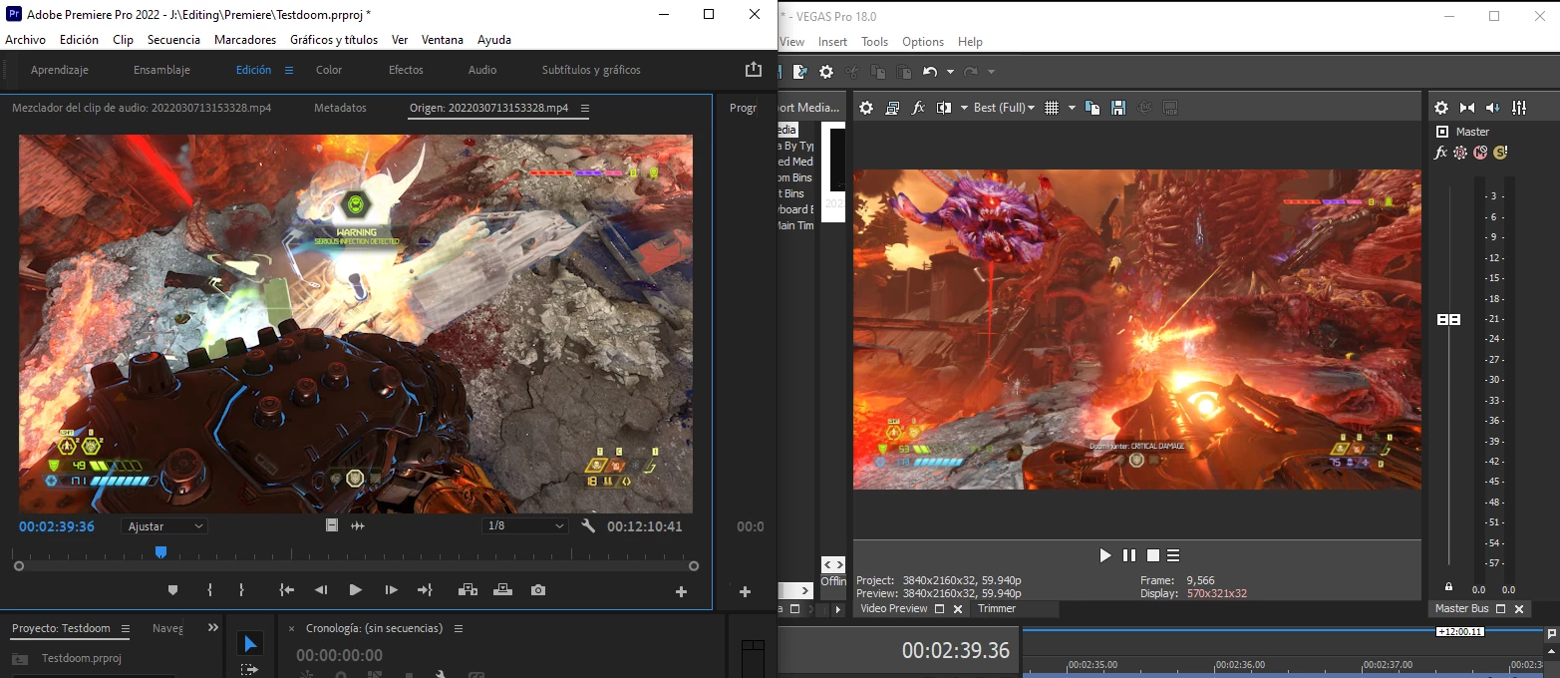This screenshot has width=1560, height=678.
Task: Open the Options menu in VEGAS Pro
Action: pos(923,42)
